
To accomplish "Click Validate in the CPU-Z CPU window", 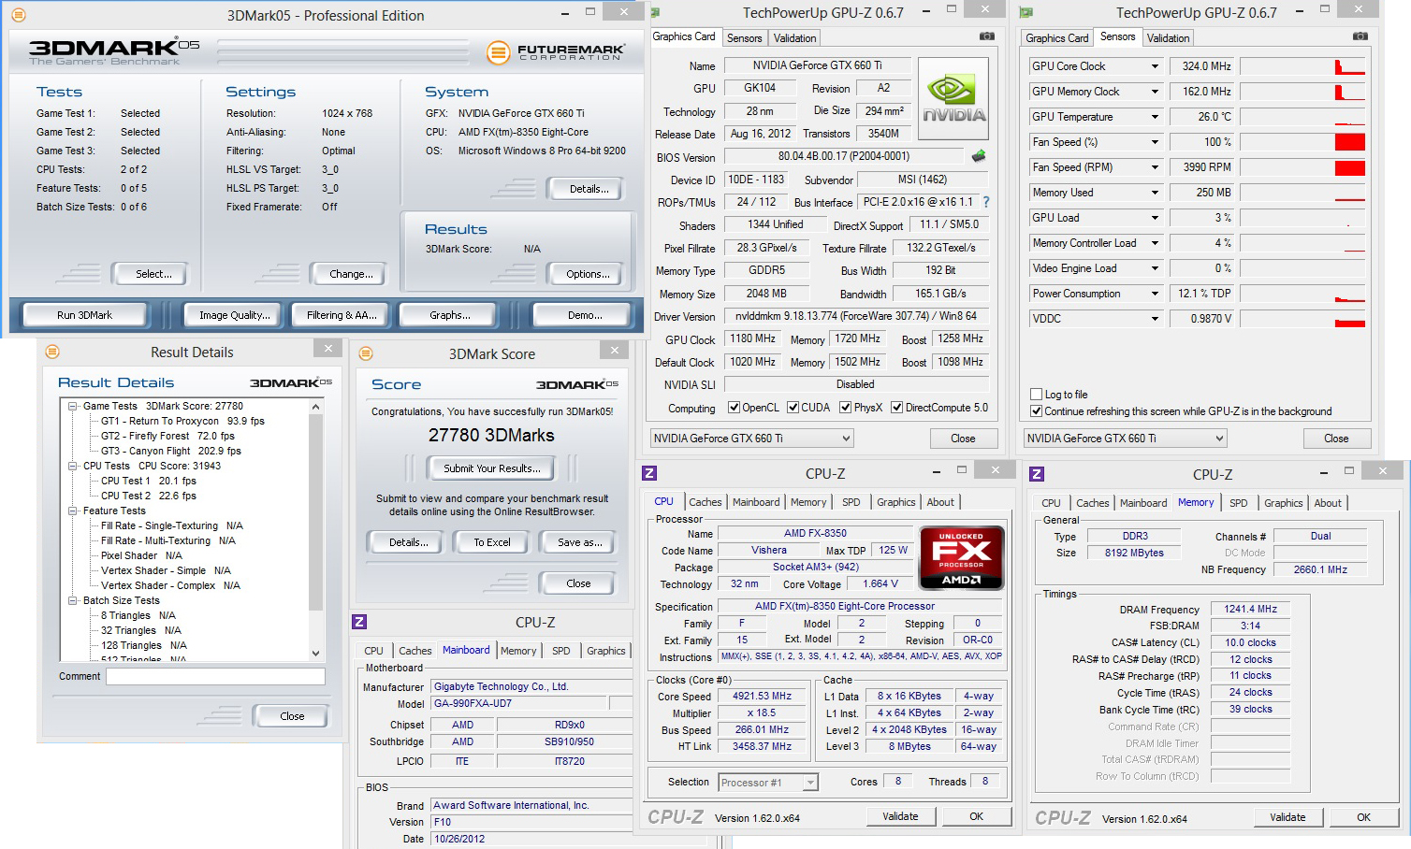I will (900, 816).
